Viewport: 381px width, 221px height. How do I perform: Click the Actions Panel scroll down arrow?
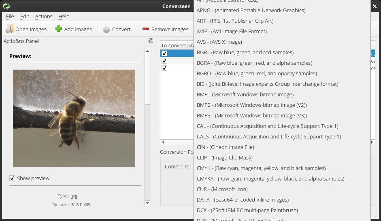pyautogui.click(x=147, y=203)
